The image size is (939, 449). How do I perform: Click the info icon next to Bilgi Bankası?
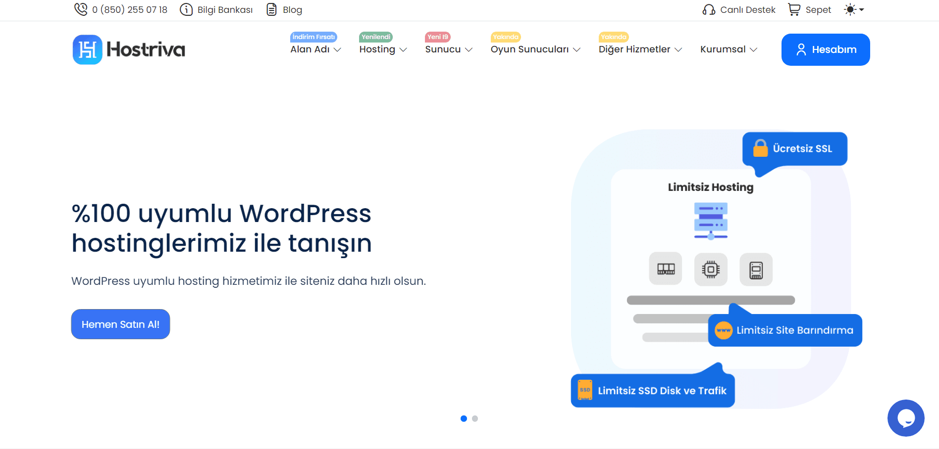[186, 9]
